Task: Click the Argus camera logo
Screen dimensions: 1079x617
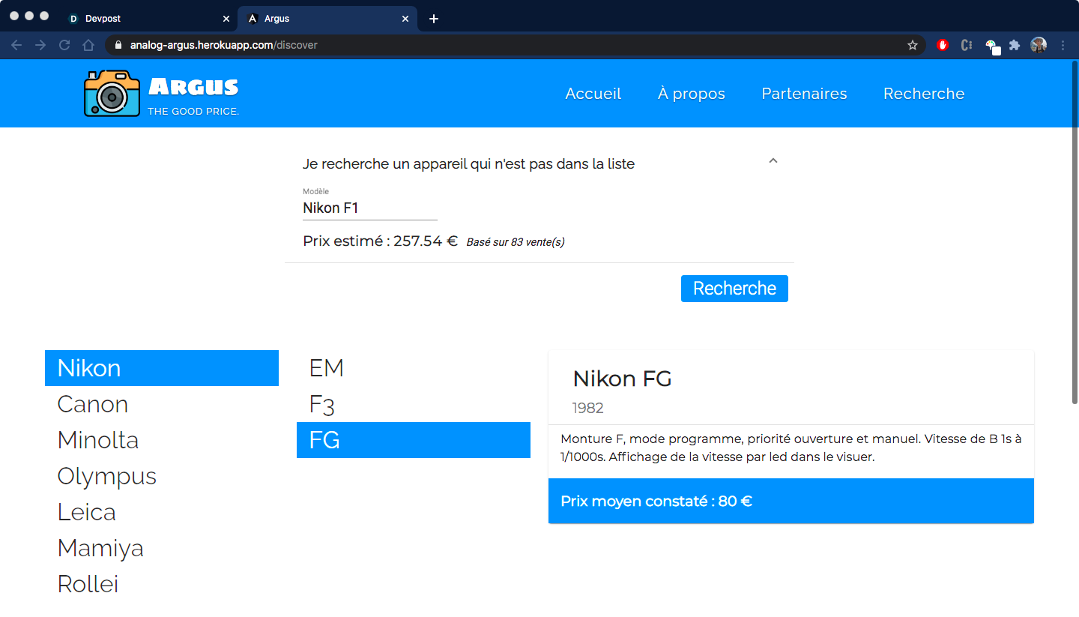Action: tap(112, 94)
